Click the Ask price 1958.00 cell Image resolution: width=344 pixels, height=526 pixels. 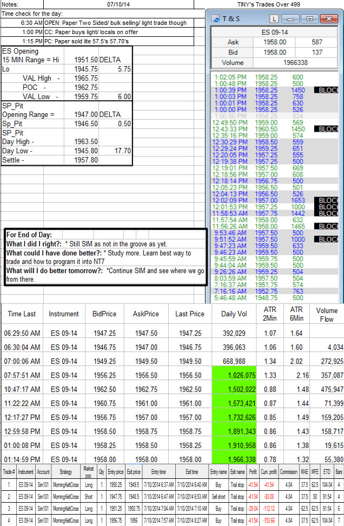(275, 42)
